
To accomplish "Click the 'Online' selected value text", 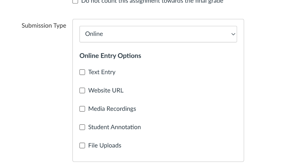I will click(x=94, y=34).
